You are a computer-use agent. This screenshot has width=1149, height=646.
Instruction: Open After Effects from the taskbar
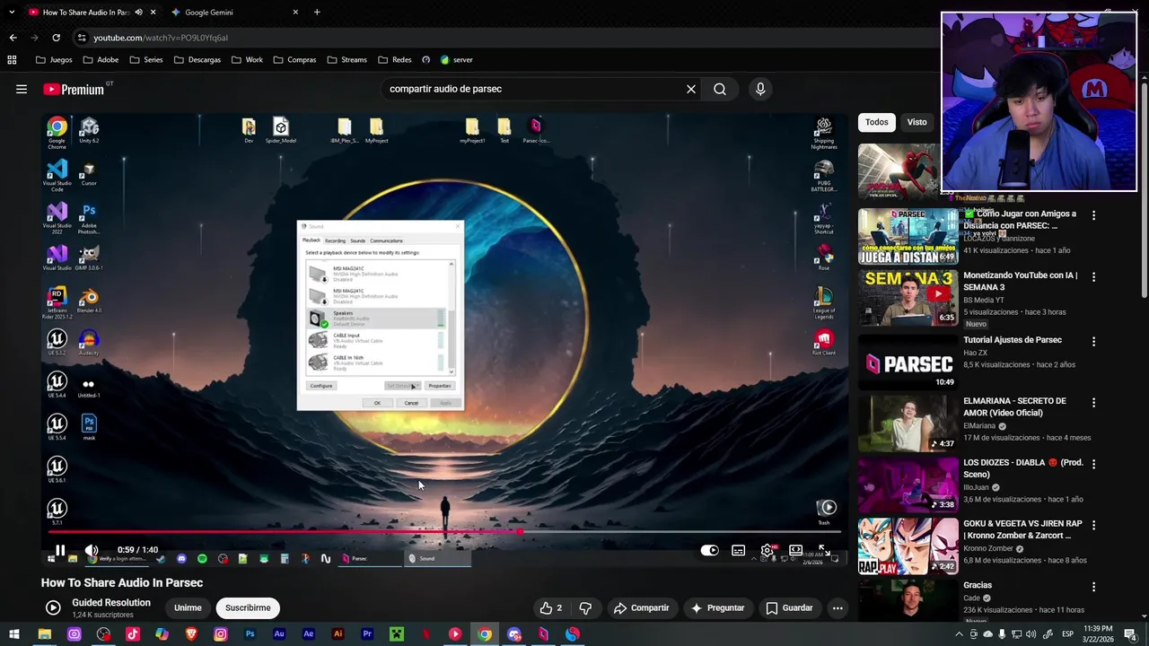click(x=309, y=634)
